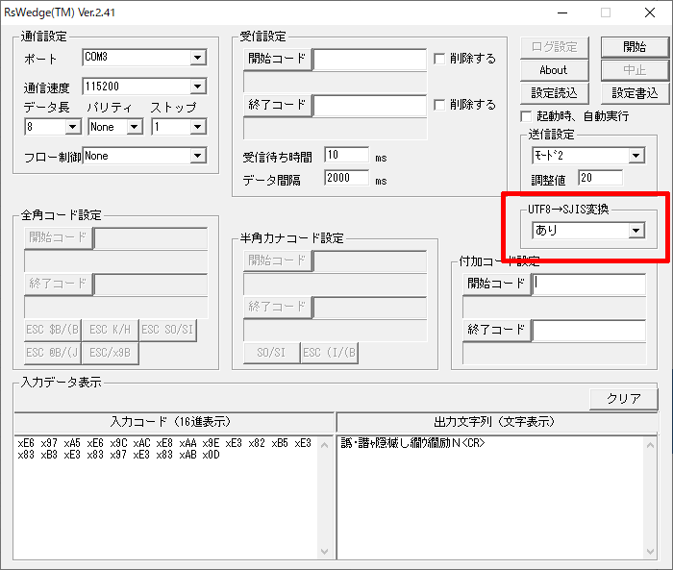Check 削除する next to 受信設定 終了コード

439,105
